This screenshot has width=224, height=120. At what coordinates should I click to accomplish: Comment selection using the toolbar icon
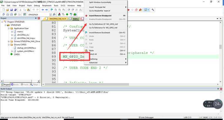click(x=76, y=10)
